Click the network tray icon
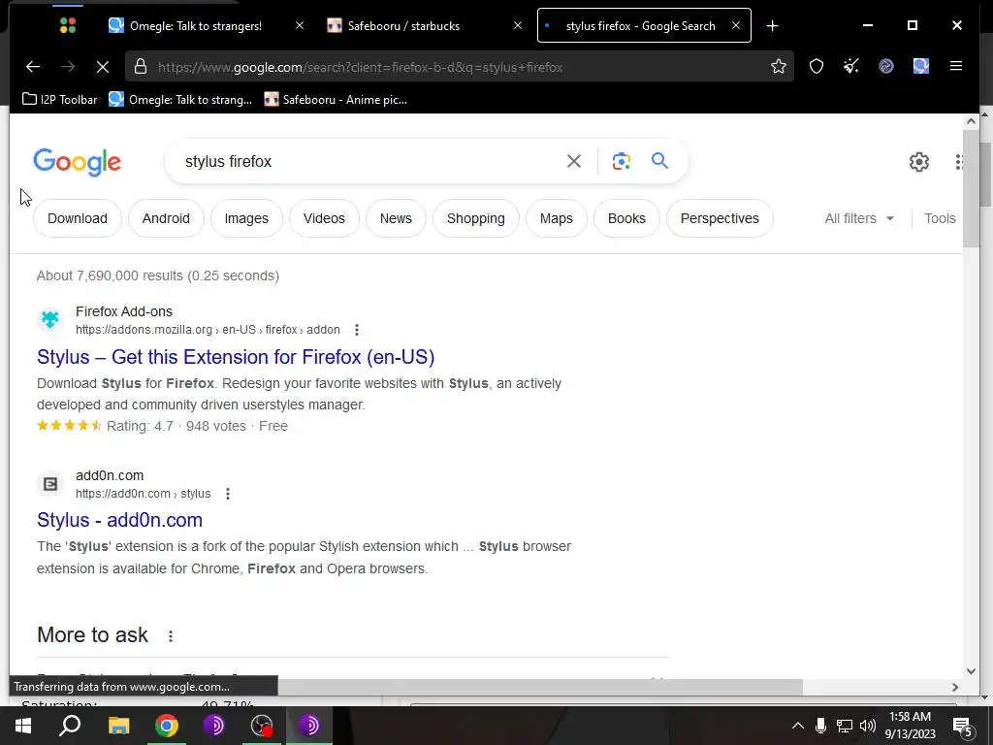 point(844,726)
